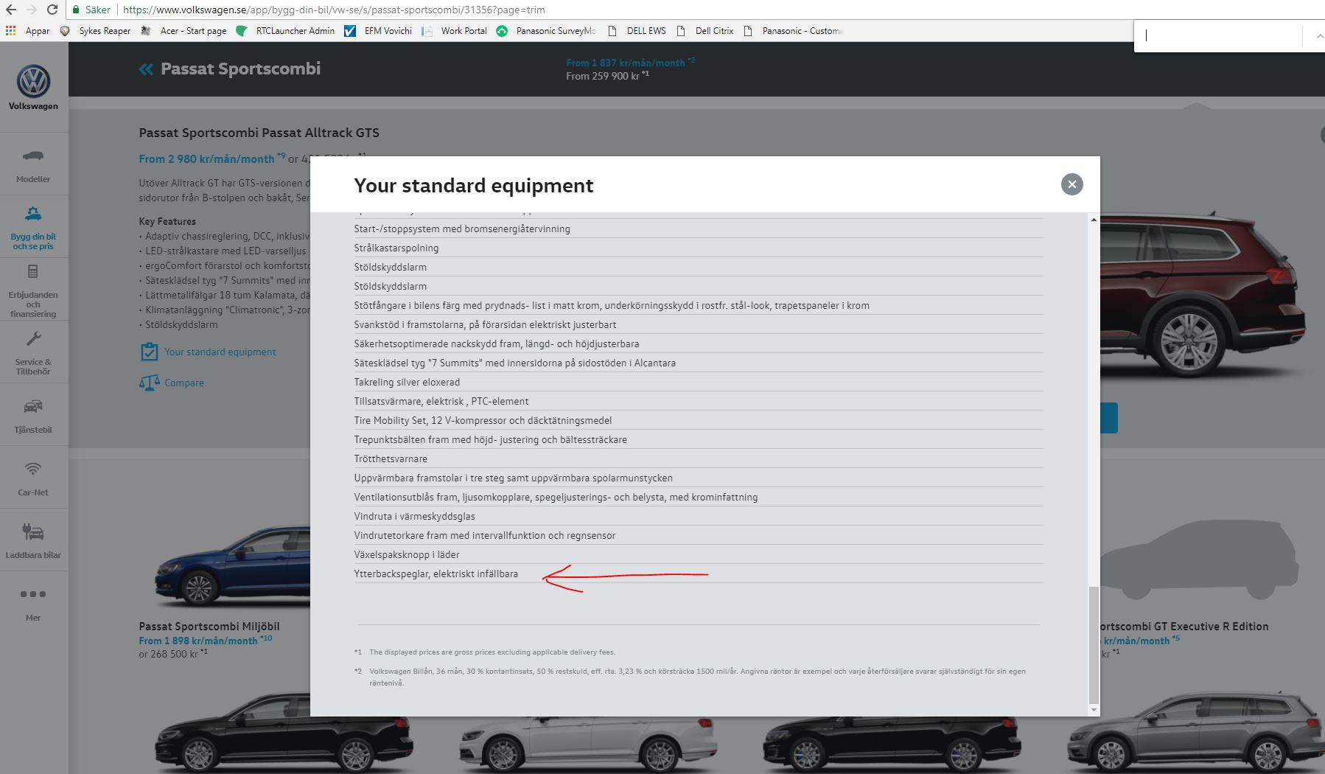Screen dimensions: 1325x774
Task: Click 'Vindruta i värmeskyddsglas' row
Action: pos(698,516)
